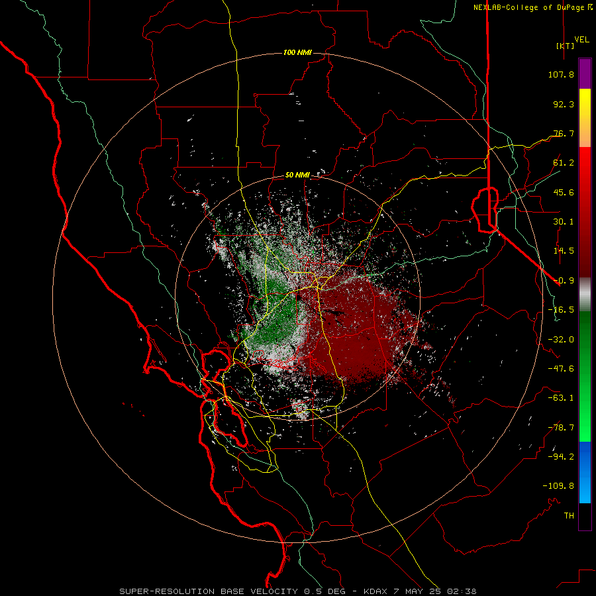Select the 14.5 velocity legend value
The image size is (596, 596).
(x=564, y=251)
